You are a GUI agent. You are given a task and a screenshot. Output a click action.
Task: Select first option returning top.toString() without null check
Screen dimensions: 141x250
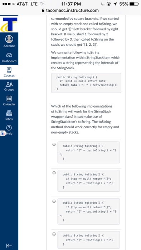pos(54,145)
